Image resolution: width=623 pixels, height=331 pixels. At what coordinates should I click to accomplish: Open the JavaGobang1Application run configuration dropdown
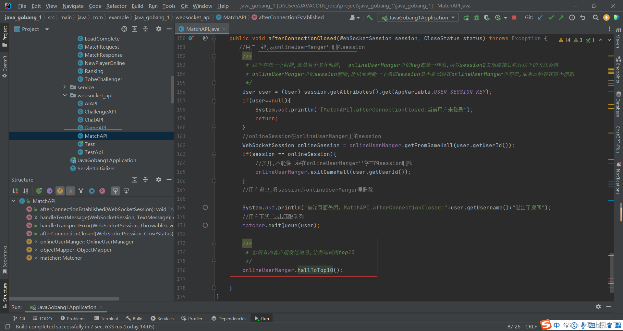418,18
